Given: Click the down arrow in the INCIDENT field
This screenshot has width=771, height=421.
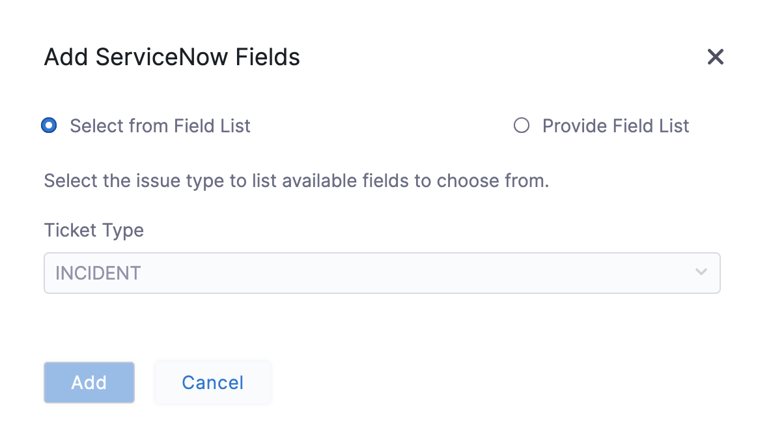Looking at the screenshot, I should tap(701, 272).
